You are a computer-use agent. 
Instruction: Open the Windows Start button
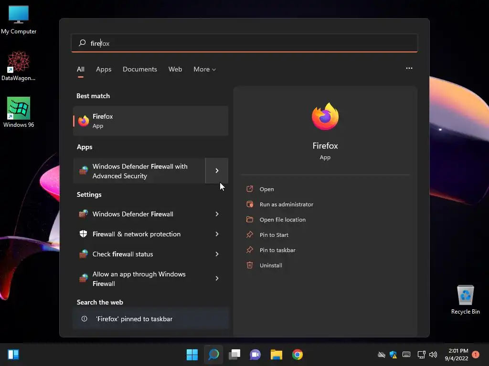pyautogui.click(x=192, y=355)
